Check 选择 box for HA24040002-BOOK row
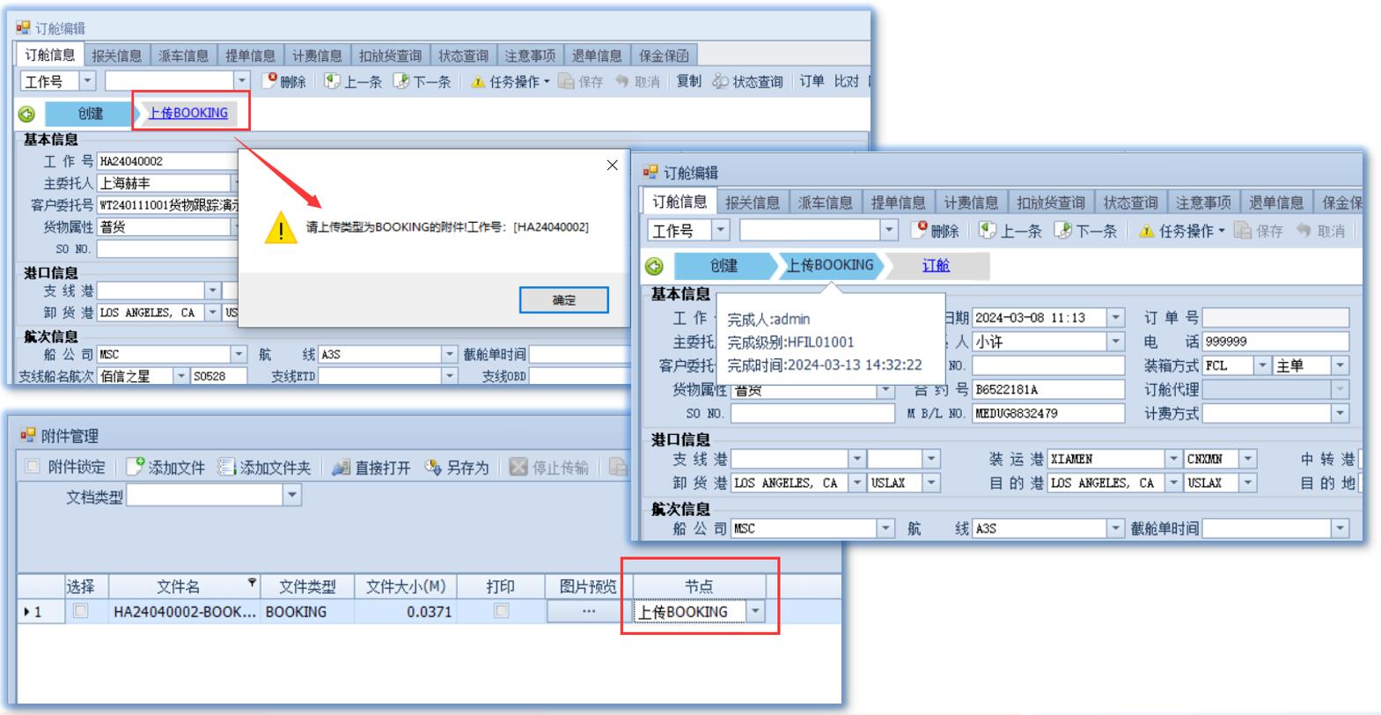This screenshot has height=715, width=1381. pos(81,611)
